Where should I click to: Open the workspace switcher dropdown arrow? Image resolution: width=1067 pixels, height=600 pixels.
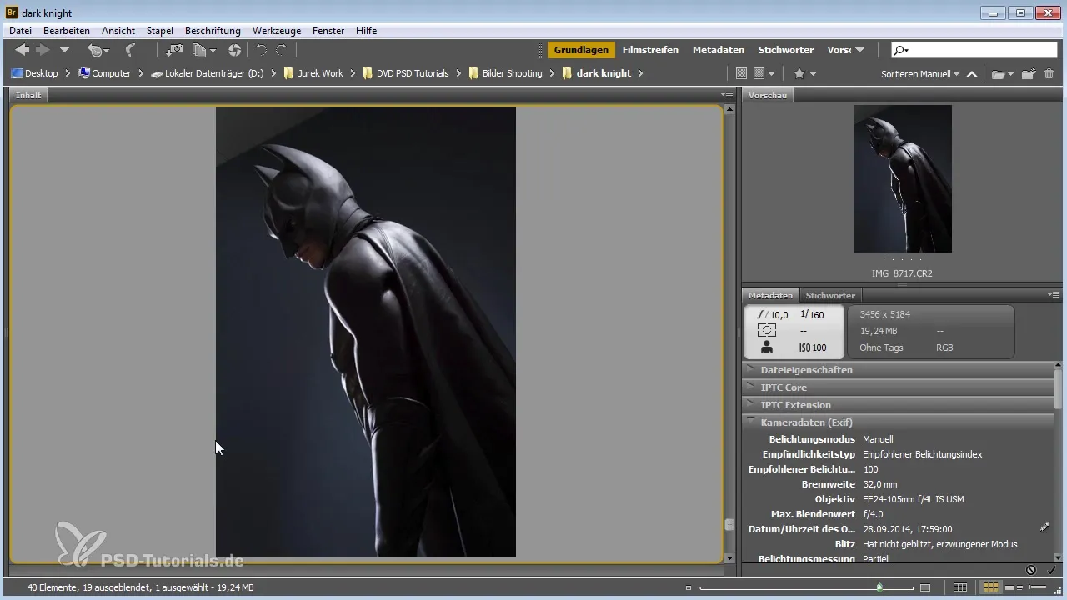point(859,50)
